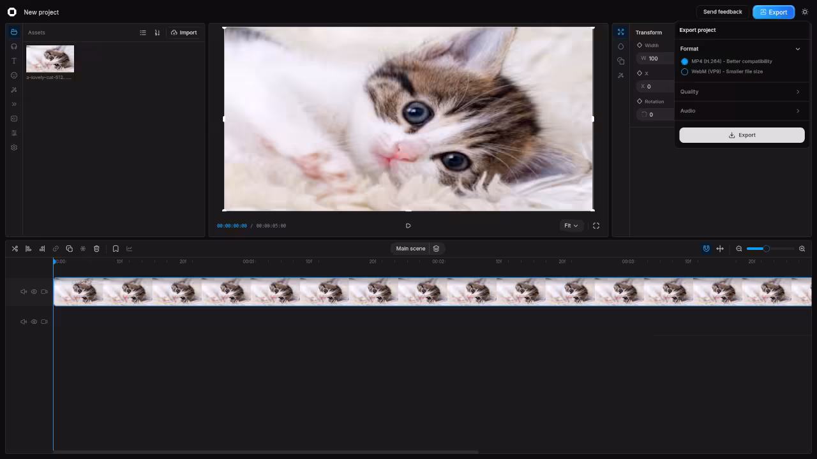Toggle Width keyframe diamond
817x459 pixels.
click(x=640, y=45)
